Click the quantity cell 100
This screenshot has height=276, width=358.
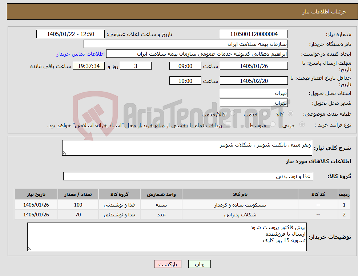(x=78, y=205)
